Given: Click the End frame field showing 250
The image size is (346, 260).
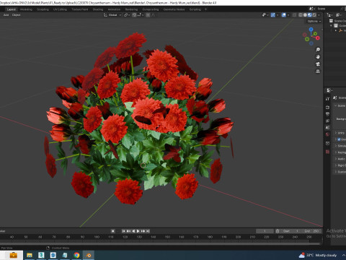Looking at the screenshot, I should 311,231.
